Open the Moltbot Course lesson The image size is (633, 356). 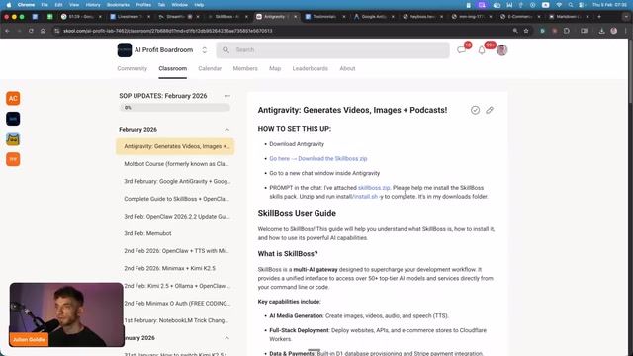175,164
